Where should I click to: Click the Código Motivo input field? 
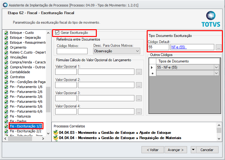pos(72,51)
